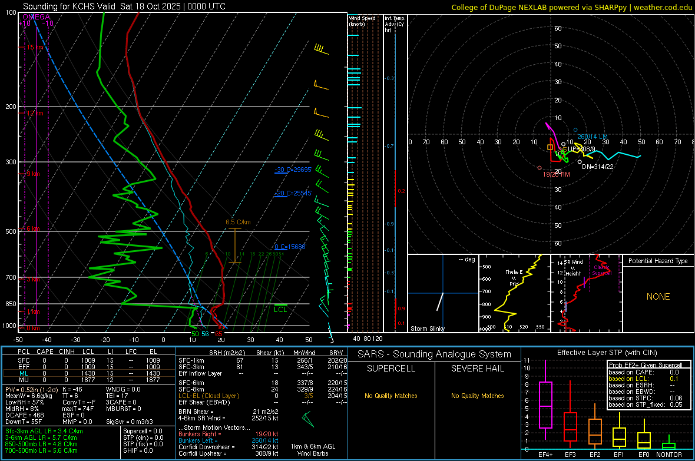Click the based on STPC: 0.06 row

[x=646, y=398]
